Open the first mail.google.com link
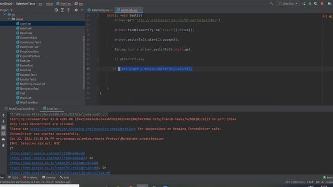 (x=47, y=153)
